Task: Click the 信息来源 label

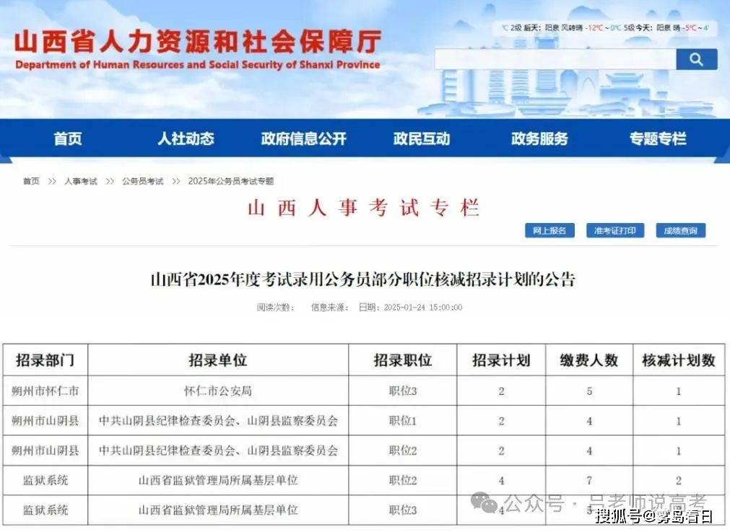Action: [x=330, y=308]
